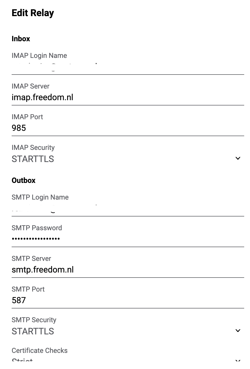Click the Outbox section heading
Viewport: 250px width, 369px height.
(24, 181)
